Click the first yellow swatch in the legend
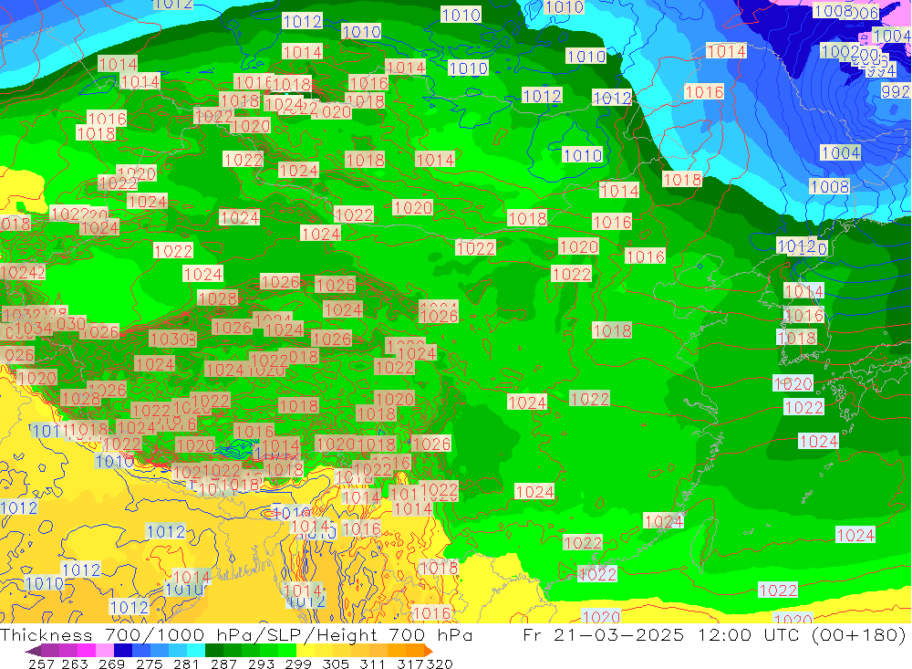The image size is (912, 669). coord(306,651)
